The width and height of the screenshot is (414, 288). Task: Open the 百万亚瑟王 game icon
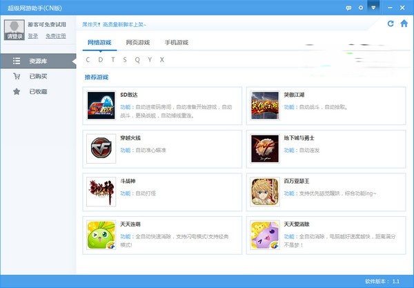point(265,192)
